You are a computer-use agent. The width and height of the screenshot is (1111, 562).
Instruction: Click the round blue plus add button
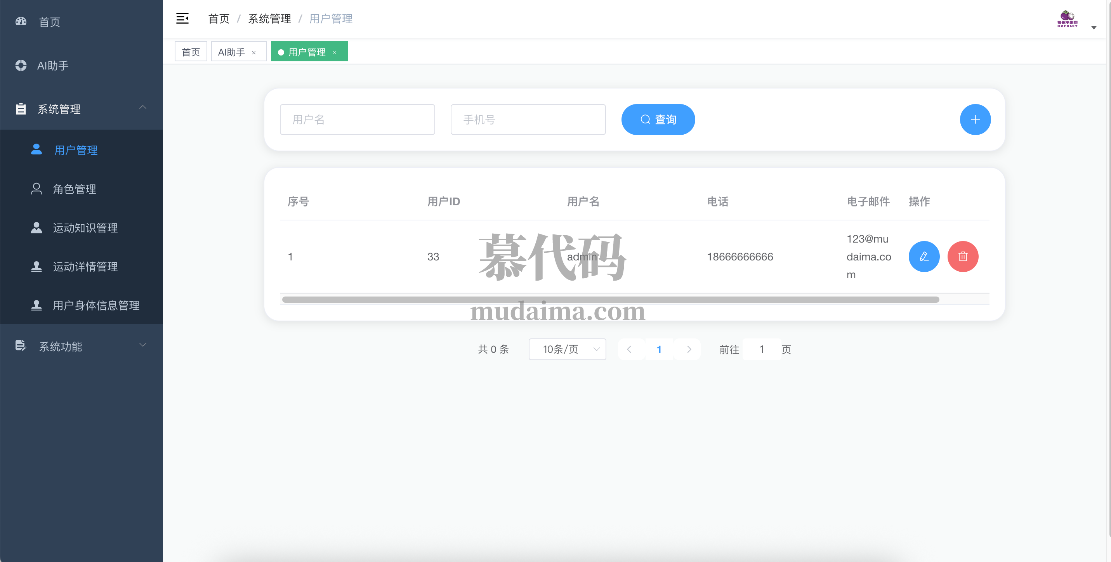pyautogui.click(x=975, y=120)
